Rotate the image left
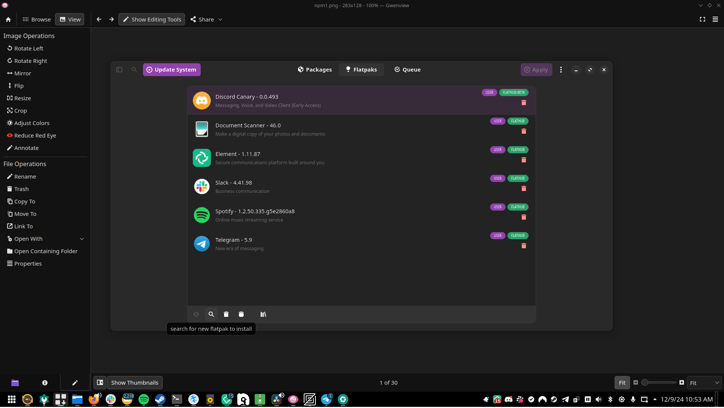724x408 pixels. 25,49
